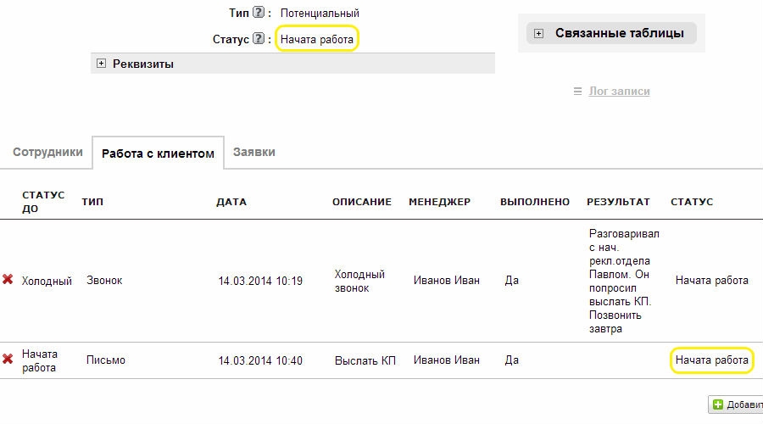Delete the Выслать КП row with red X
This screenshot has height=424, width=763.
8,360
